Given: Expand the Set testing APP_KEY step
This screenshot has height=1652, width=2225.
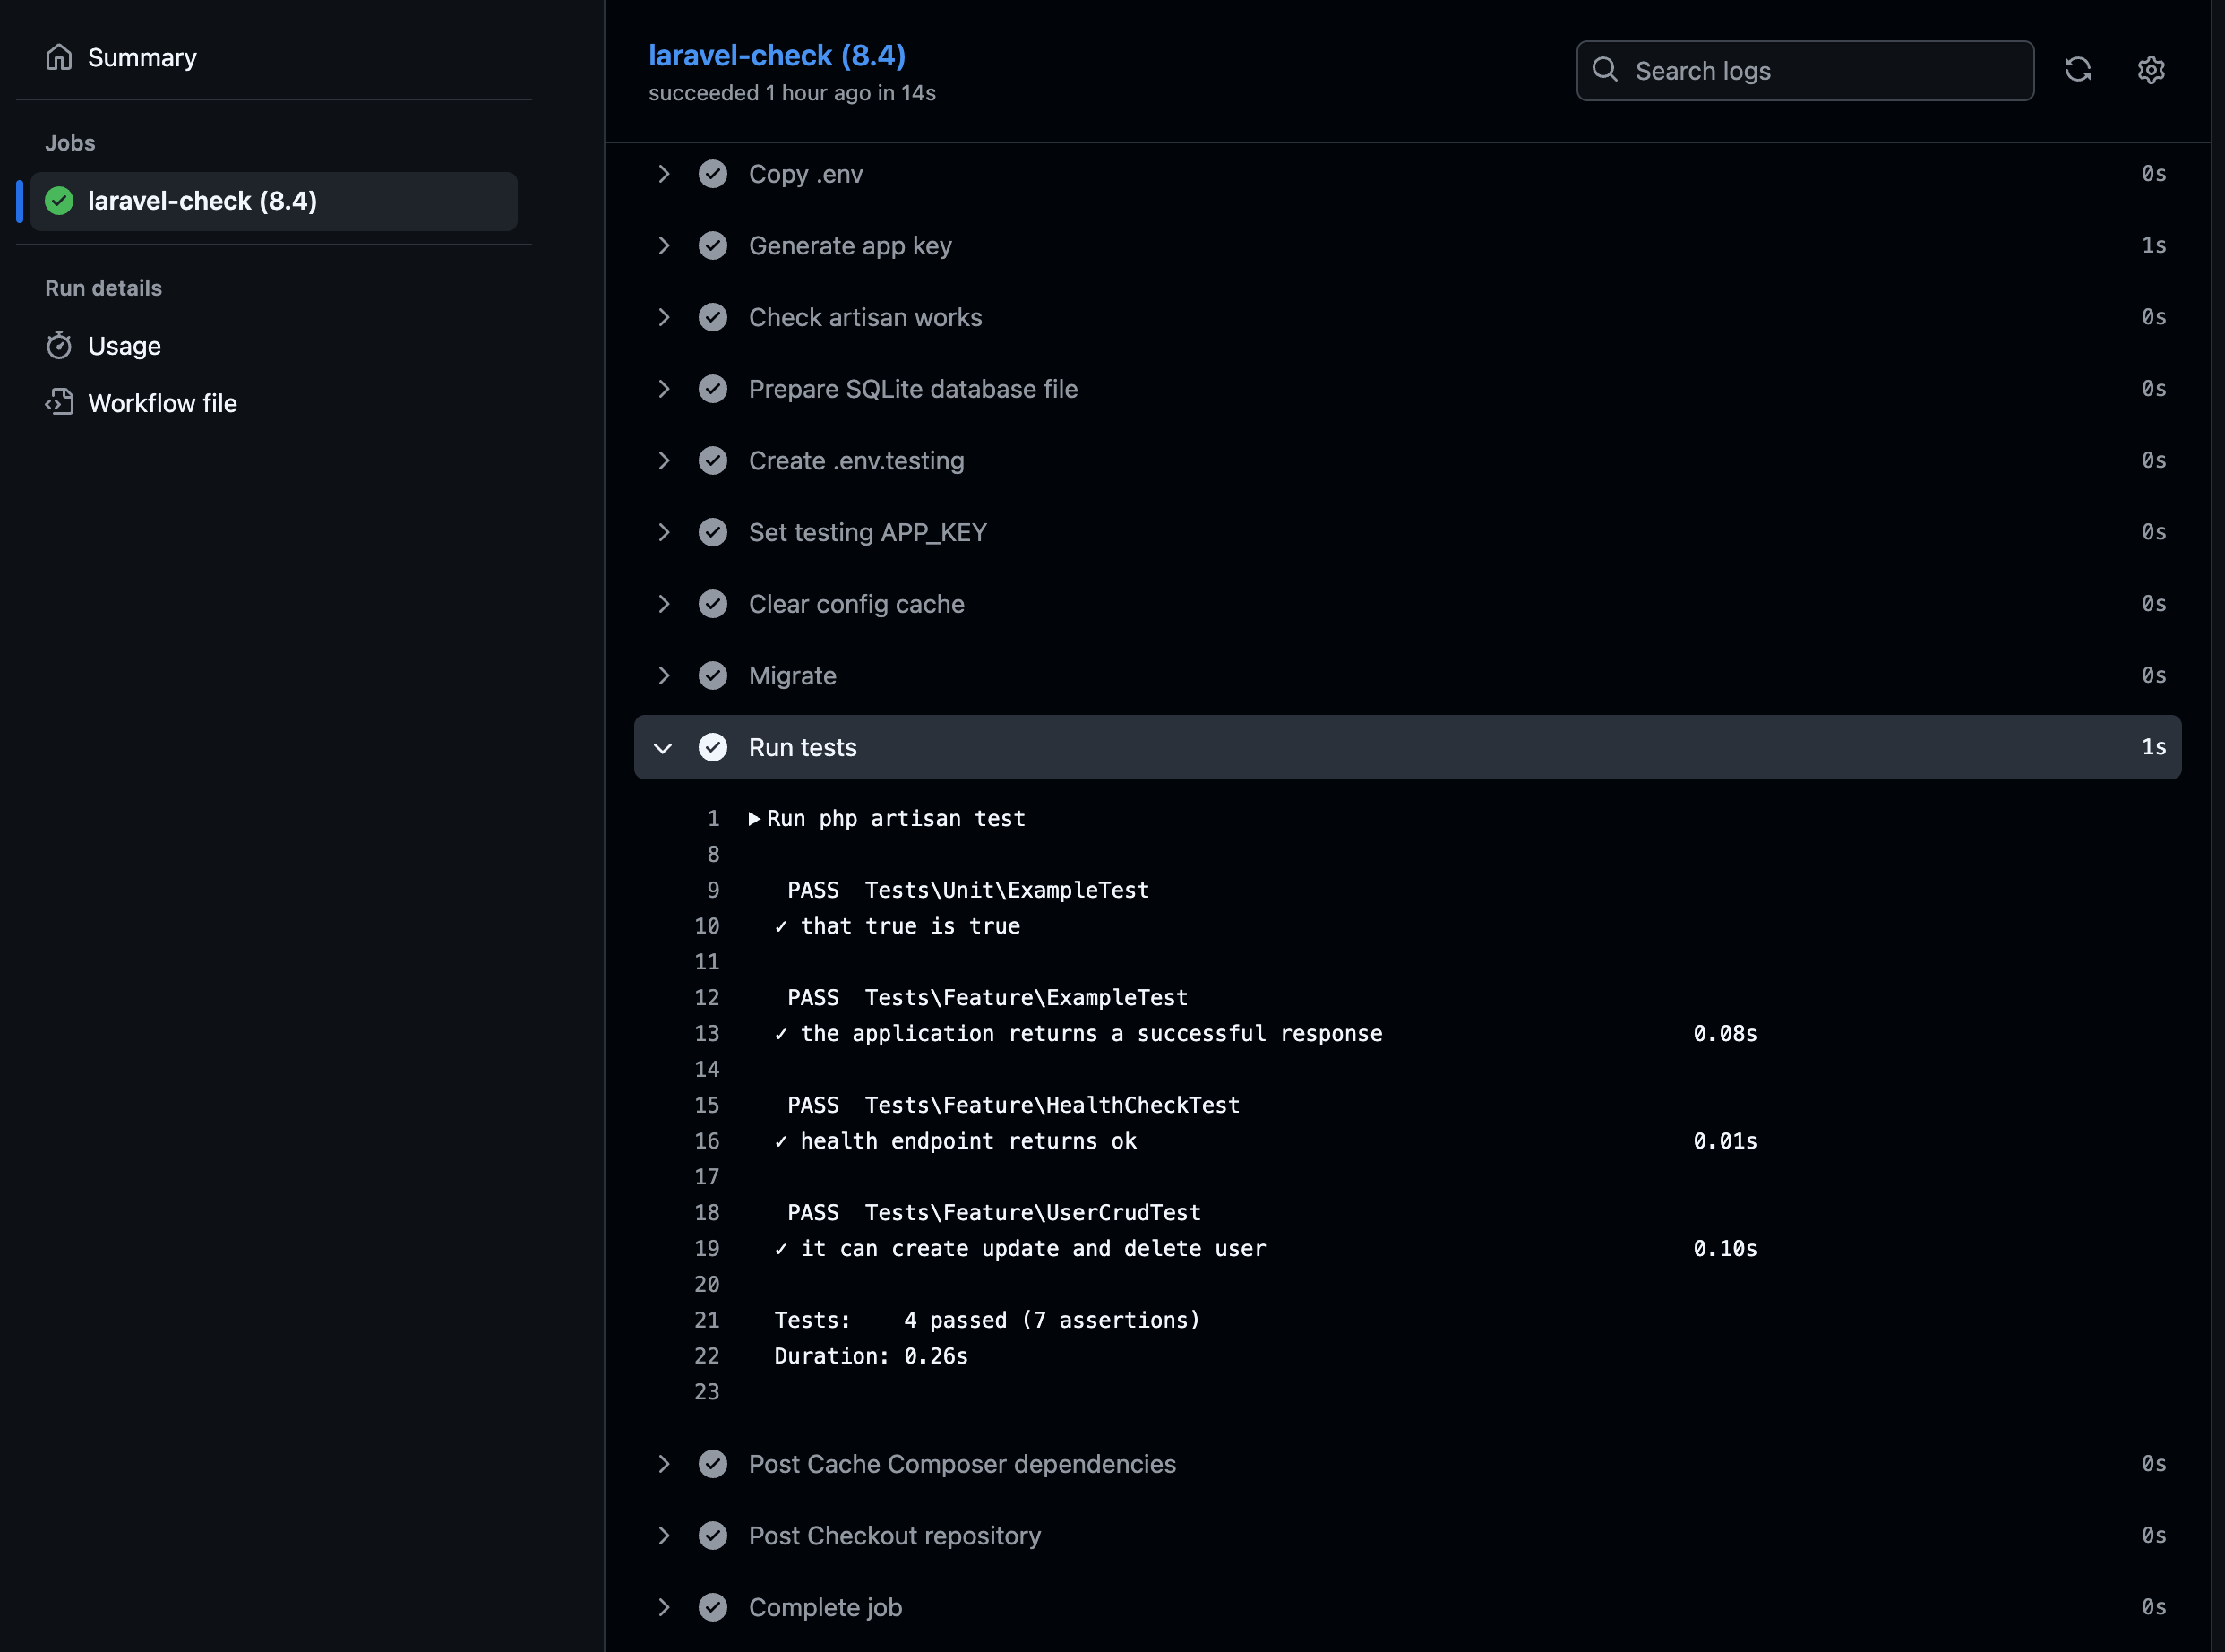Looking at the screenshot, I should pyautogui.click(x=665, y=532).
